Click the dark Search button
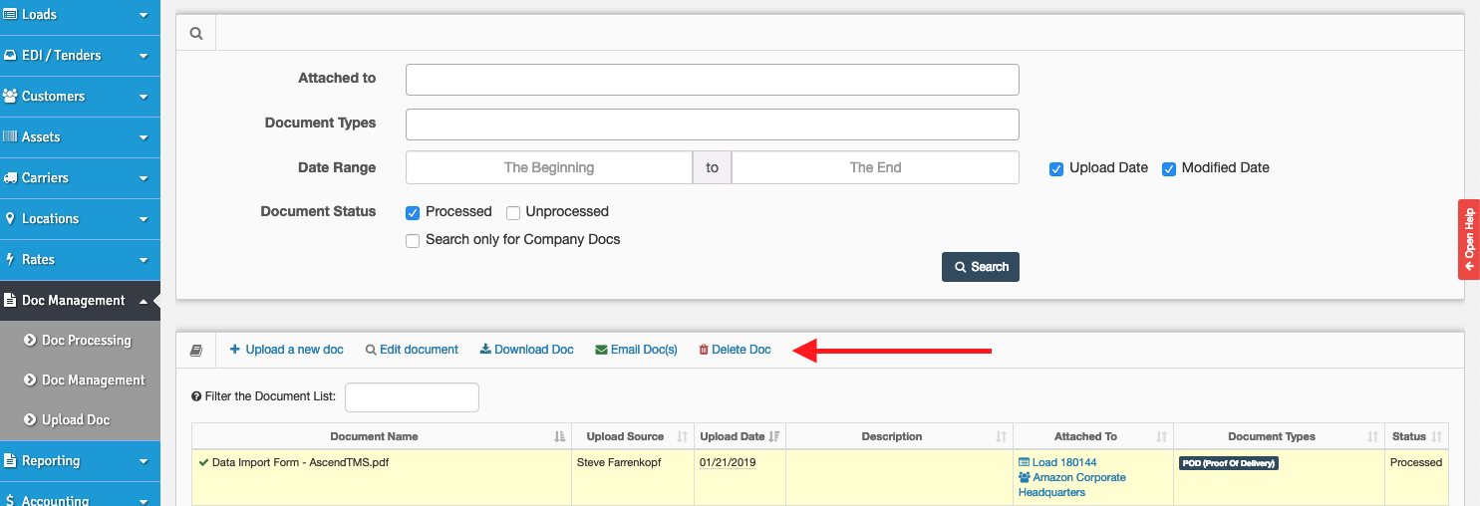The height and width of the screenshot is (506, 1480). (981, 267)
